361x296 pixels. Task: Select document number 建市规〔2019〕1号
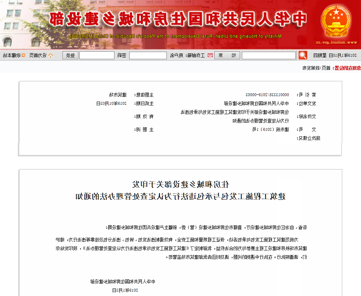coord(270,129)
